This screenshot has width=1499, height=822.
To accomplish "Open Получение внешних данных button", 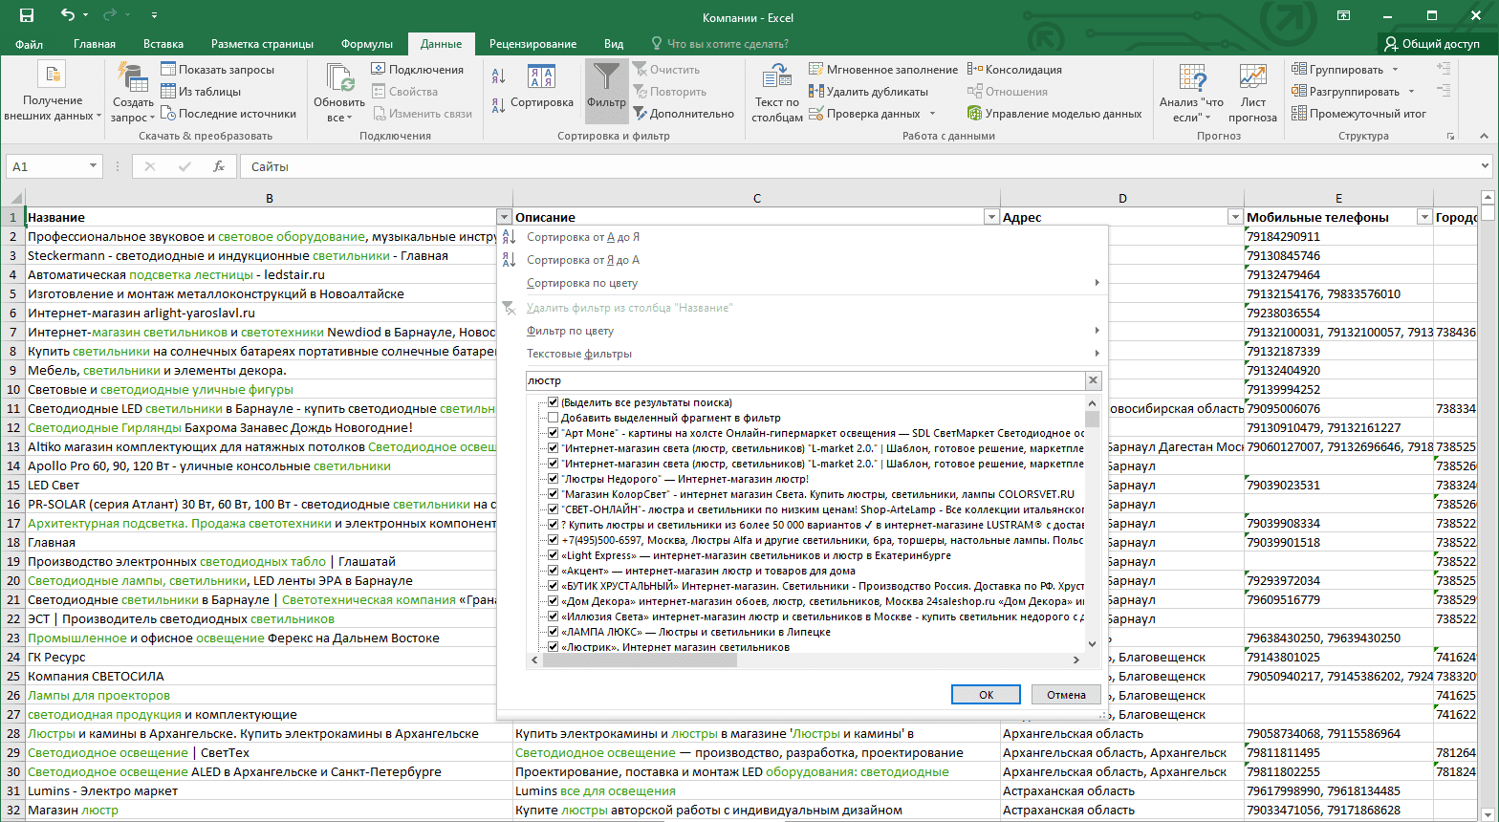I will pos(53,93).
